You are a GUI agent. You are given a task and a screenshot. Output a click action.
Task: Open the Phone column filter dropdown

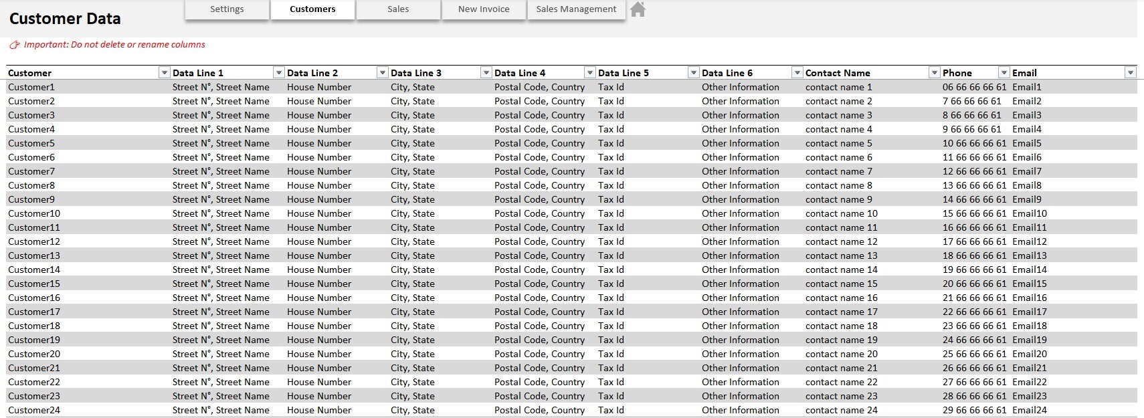tap(1004, 72)
